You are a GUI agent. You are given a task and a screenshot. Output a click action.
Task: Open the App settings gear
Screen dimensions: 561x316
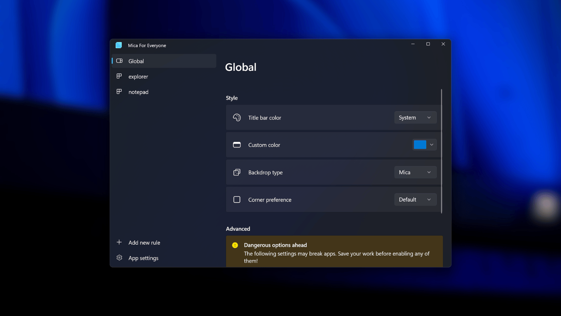pyautogui.click(x=119, y=258)
